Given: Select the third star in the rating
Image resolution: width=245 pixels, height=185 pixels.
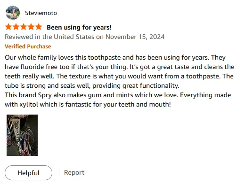Looking at the screenshot, I should click(24, 27).
